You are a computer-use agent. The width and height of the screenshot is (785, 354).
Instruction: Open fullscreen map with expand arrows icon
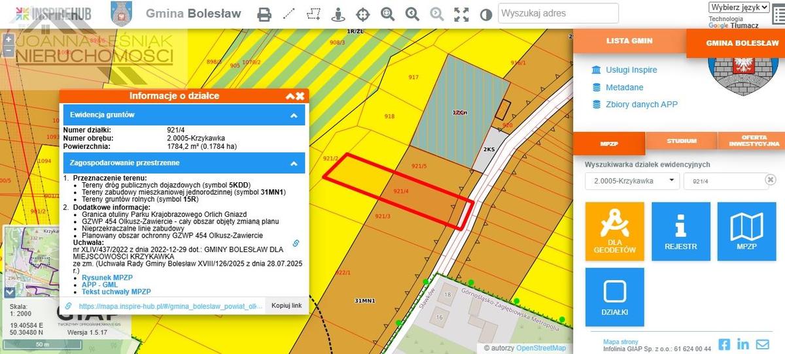[x=461, y=14]
